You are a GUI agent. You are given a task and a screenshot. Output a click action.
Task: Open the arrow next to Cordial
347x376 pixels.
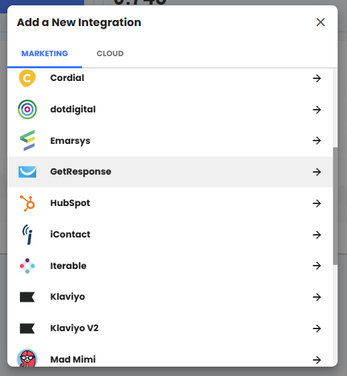pos(317,78)
